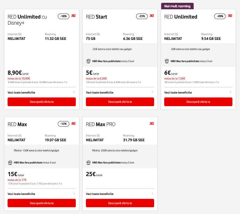Screen dimensions: 240x214
Task: Click the 5G icon on RED Max PRO card
Action: 152,124
